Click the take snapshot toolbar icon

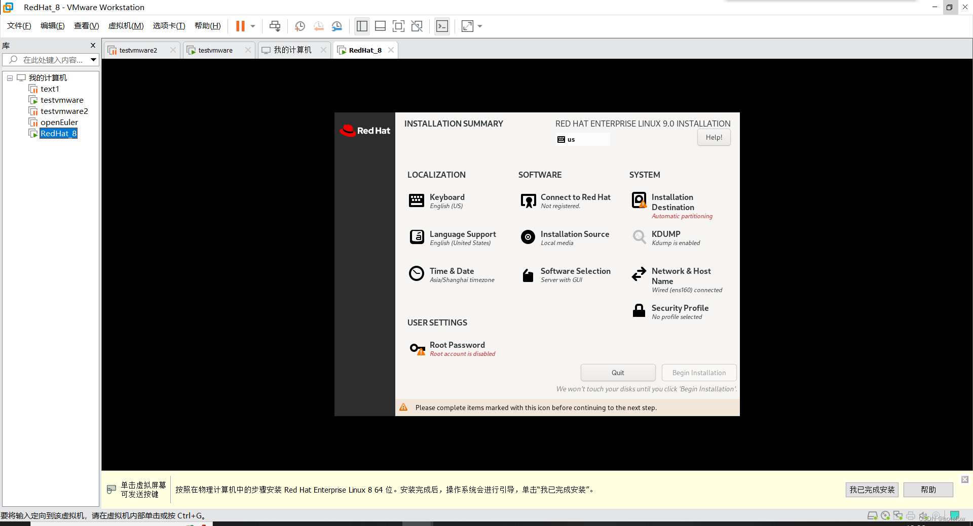[300, 26]
